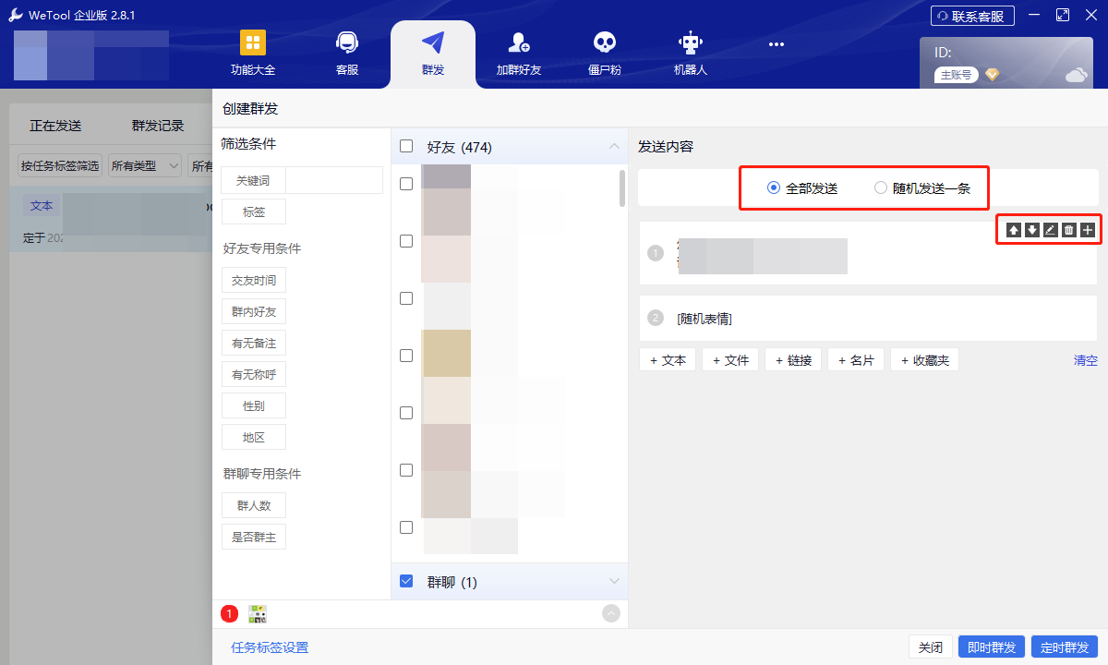Open the 功能大全 feature grid
Image resolution: width=1108 pixels, height=665 pixels.
pyautogui.click(x=253, y=52)
